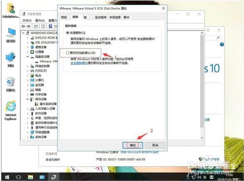Open the Internet Explorer desktop icon
Viewport: 244px width, 181px height.
click(x=11, y=111)
